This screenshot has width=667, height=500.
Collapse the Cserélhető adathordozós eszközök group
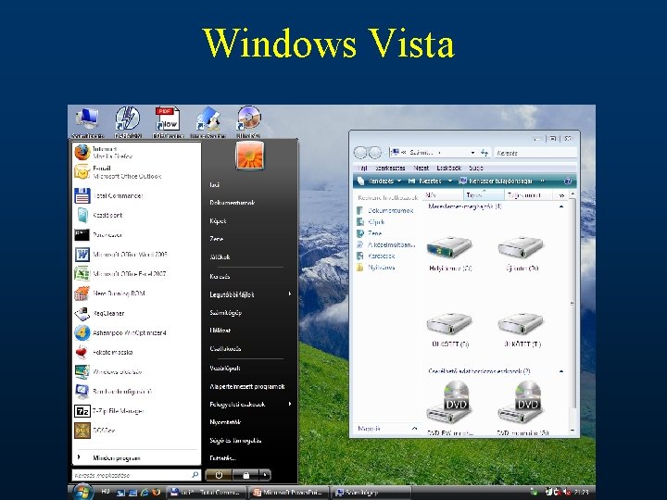pyautogui.click(x=561, y=371)
